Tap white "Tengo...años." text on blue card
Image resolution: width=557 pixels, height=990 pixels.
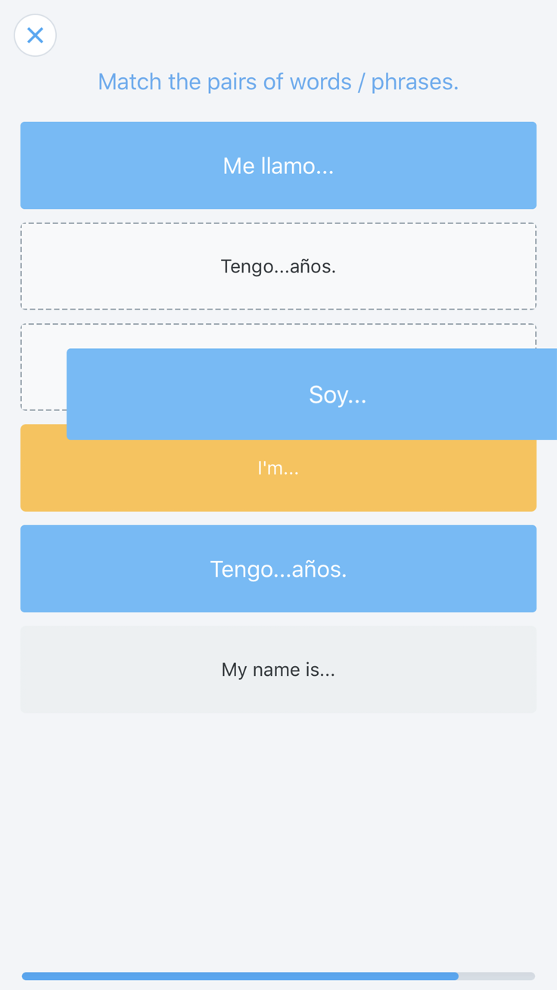click(278, 569)
